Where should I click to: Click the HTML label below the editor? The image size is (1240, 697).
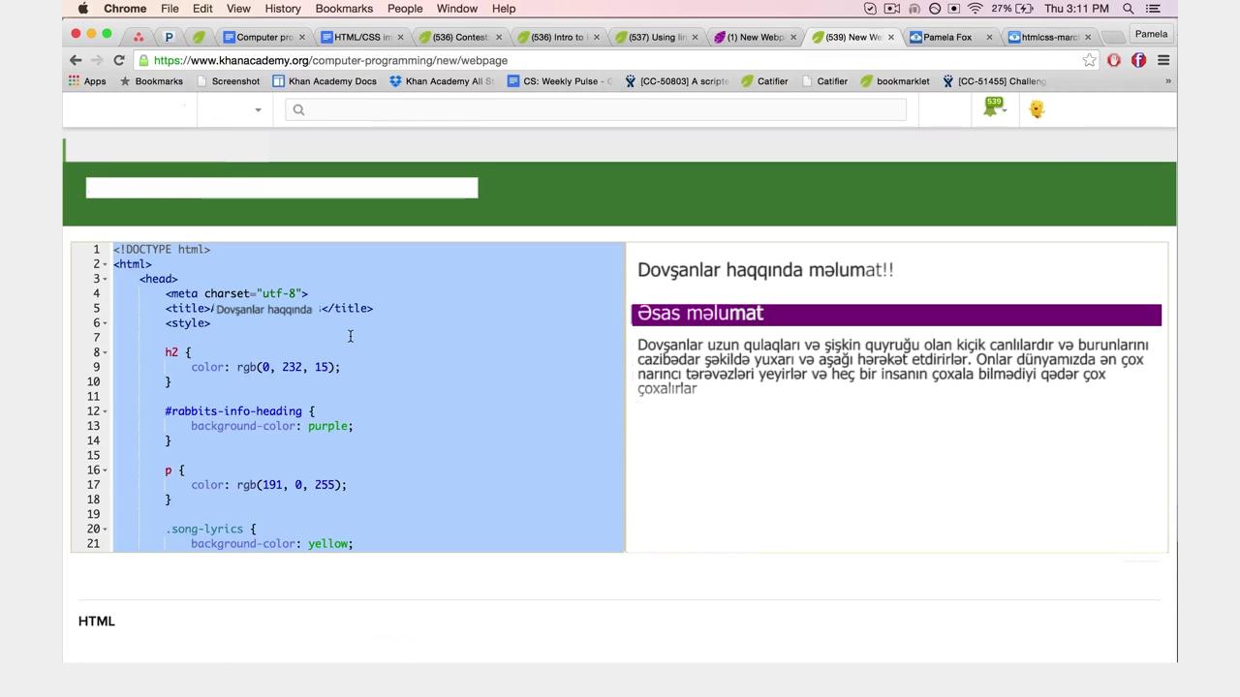[97, 621]
